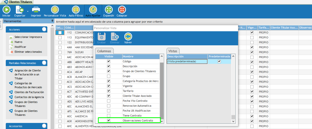
Task: Open the Exportar dropdown arrow
Action: (x=27, y=11)
